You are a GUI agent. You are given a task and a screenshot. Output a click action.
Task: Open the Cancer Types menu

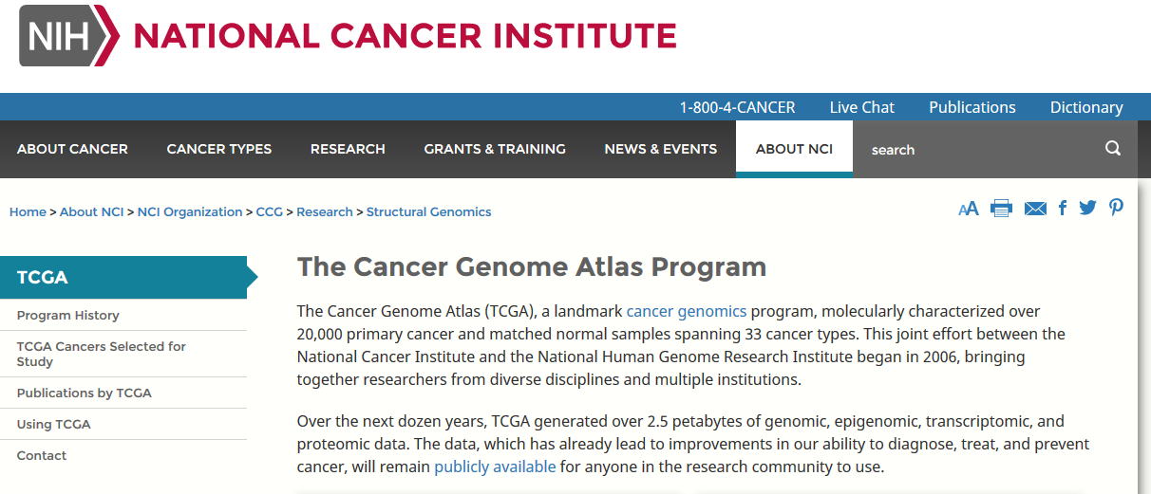click(x=219, y=149)
